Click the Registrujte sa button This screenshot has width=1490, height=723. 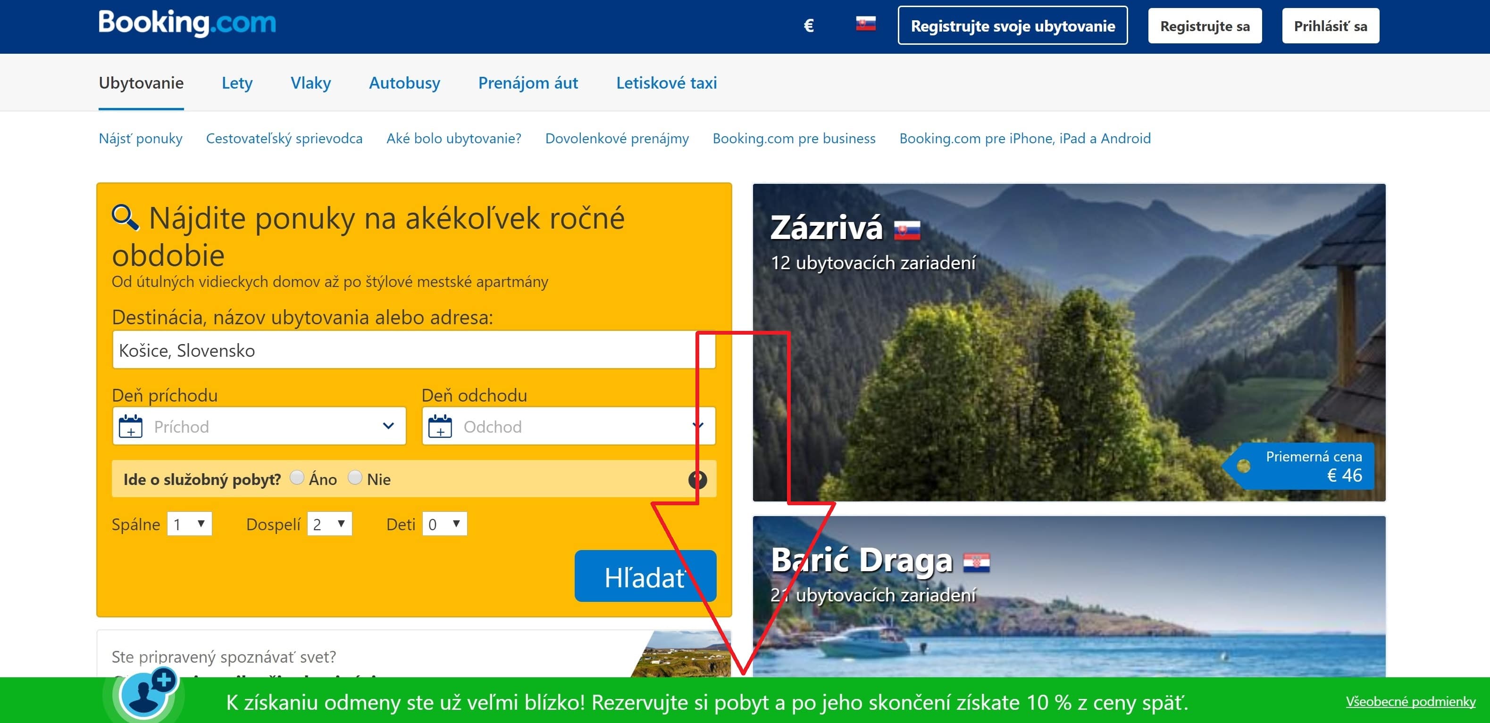point(1205,25)
